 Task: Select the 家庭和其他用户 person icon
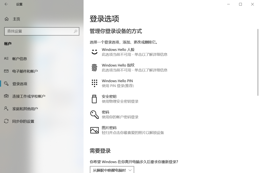click(6, 109)
